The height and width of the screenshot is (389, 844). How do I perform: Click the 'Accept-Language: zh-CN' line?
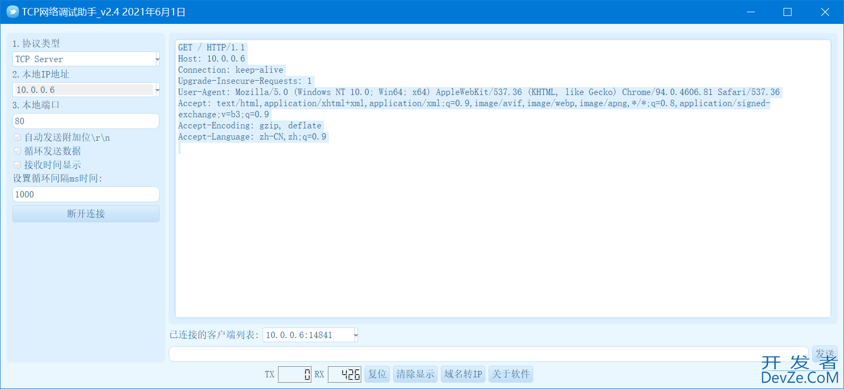[x=253, y=136]
